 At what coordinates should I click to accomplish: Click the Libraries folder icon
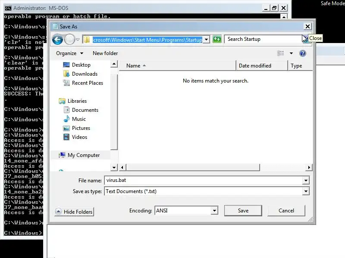[62, 101]
